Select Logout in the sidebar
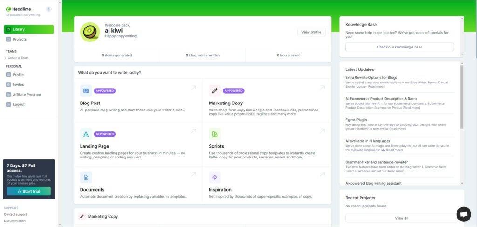 [19, 104]
